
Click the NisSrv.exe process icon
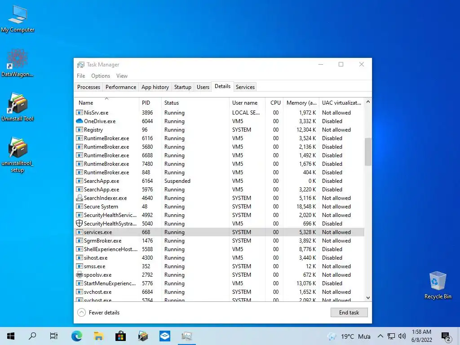pyautogui.click(x=79, y=113)
